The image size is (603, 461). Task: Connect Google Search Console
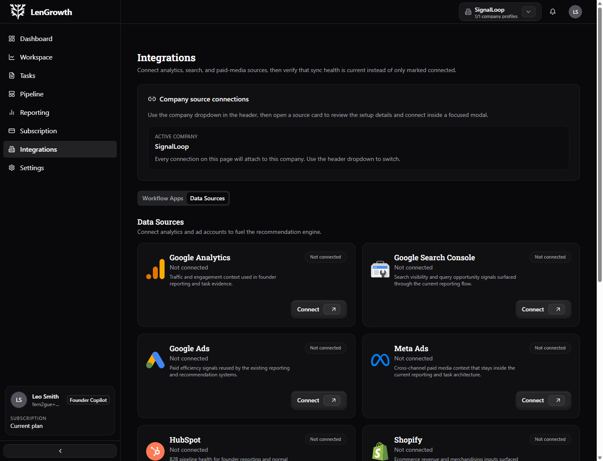pyautogui.click(x=543, y=309)
